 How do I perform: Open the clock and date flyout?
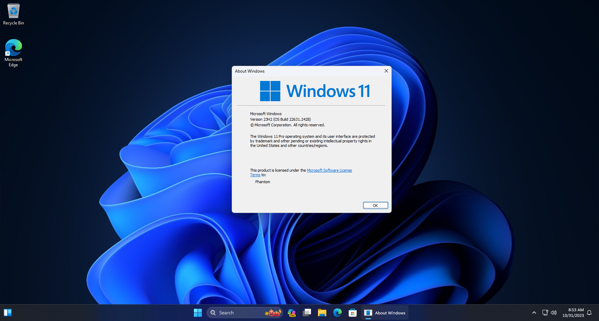tap(573, 313)
